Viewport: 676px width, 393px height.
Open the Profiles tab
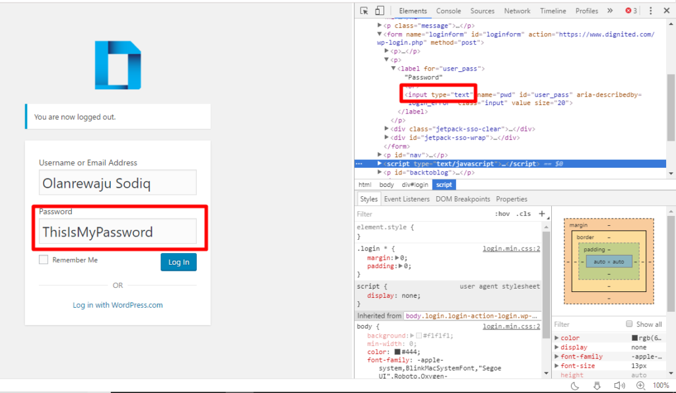coord(587,11)
